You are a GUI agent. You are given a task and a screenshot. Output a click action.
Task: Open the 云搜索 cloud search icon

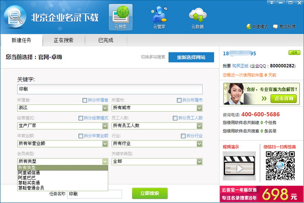(x=120, y=15)
